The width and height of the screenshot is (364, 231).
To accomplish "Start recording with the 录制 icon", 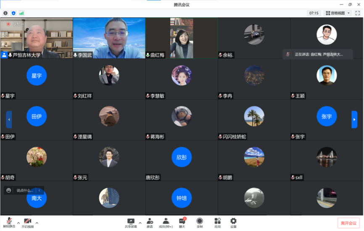I will point(200,222).
